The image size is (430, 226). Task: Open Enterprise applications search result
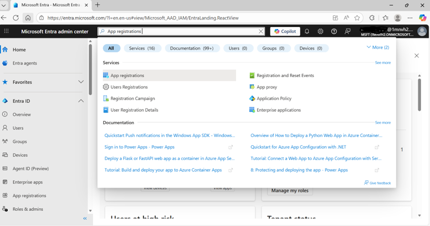[x=275, y=110]
